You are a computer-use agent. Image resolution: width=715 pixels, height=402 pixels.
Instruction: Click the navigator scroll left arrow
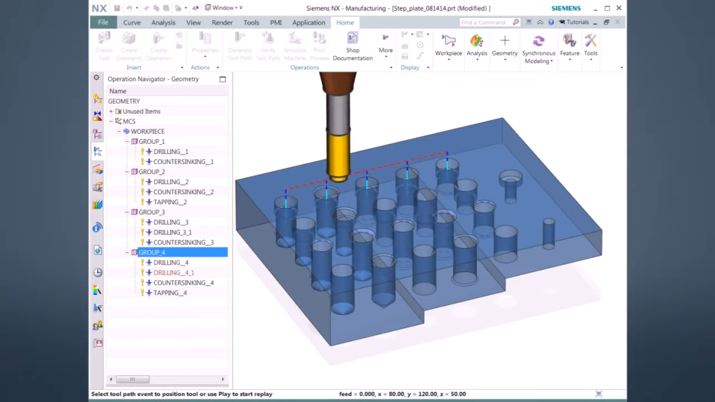coord(111,379)
